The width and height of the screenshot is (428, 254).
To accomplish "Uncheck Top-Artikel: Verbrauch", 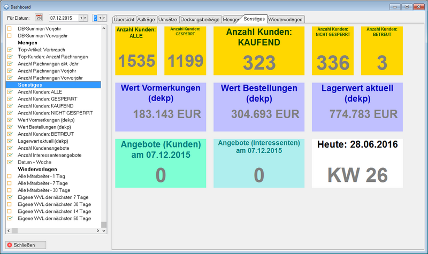I will (x=10, y=50).
